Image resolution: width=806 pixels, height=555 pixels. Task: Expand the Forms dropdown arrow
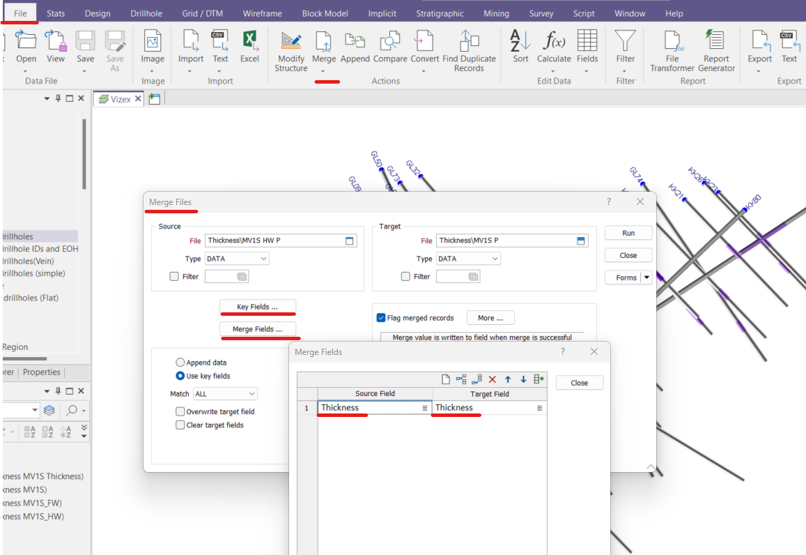click(647, 277)
